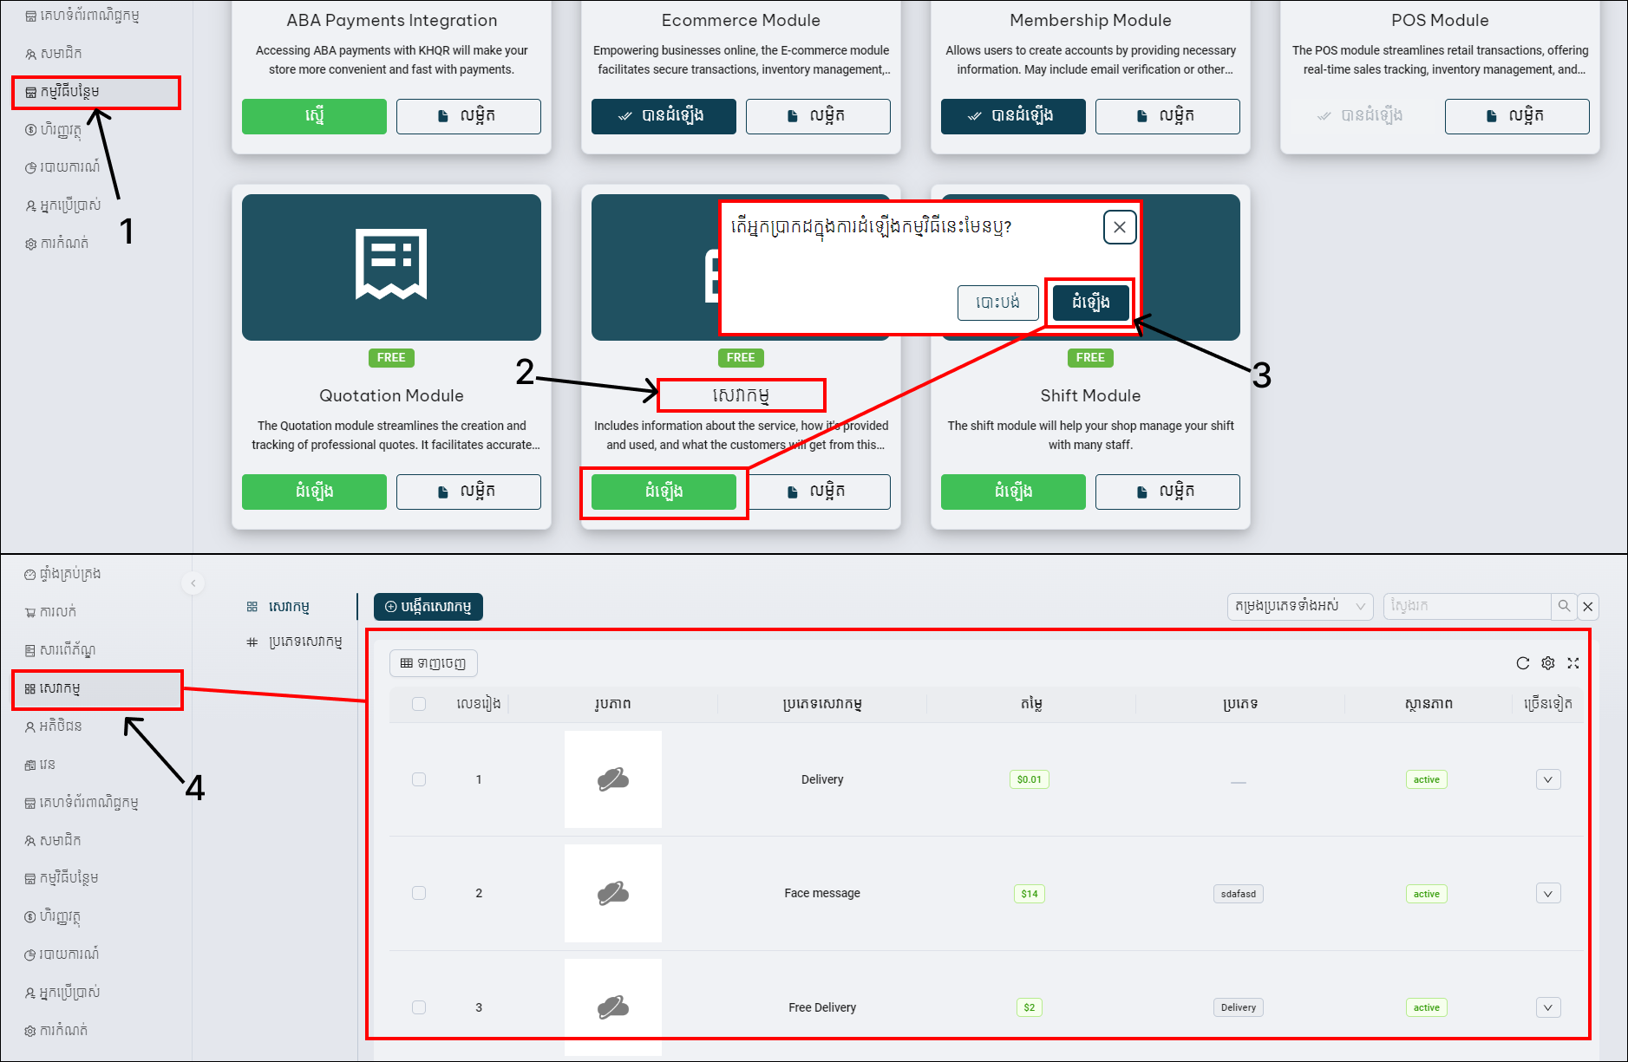
Task: Open the service type filter dropdown
Action: [x=1299, y=606]
